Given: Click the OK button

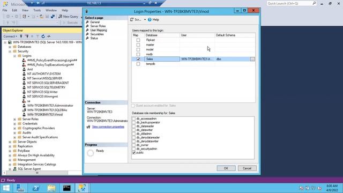Looking at the screenshot, I should [226, 168].
